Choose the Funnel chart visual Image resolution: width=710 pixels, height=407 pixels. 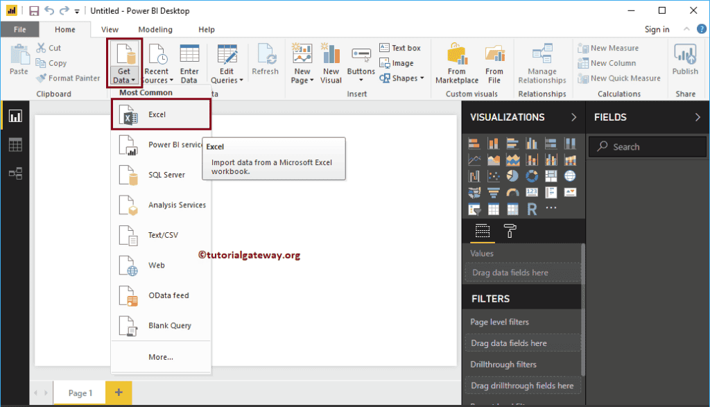coord(493,193)
